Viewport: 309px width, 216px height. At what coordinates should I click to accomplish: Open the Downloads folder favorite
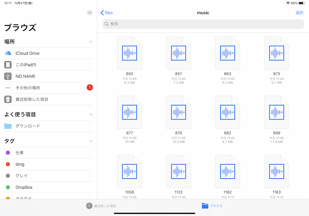click(x=27, y=126)
